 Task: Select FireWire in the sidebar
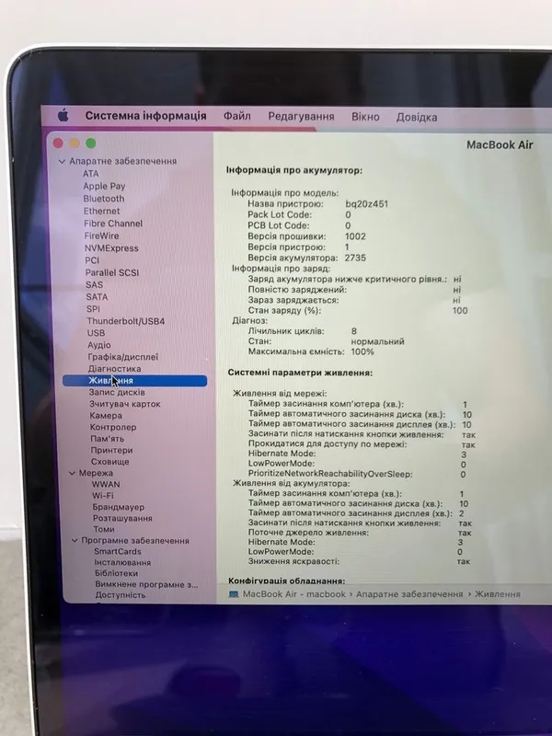click(x=102, y=236)
